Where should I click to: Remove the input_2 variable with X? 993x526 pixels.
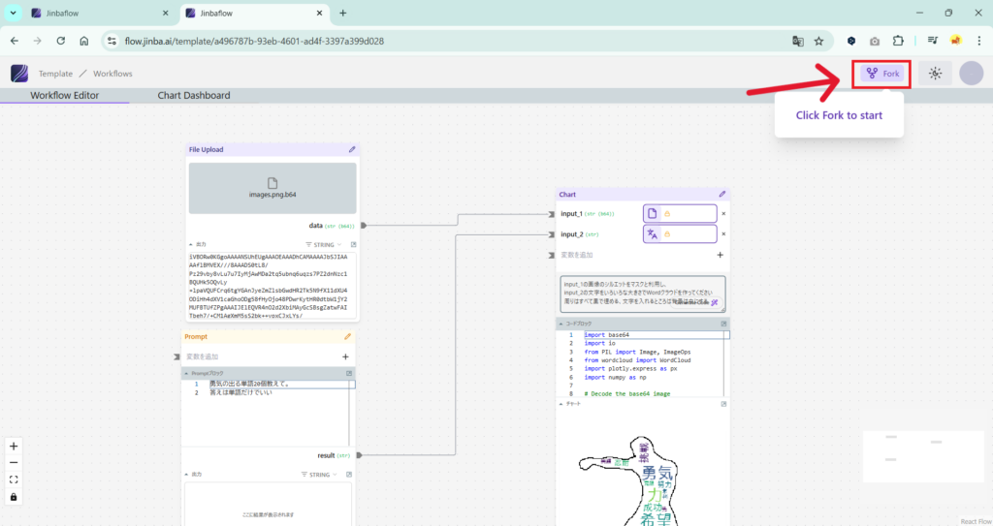pyautogui.click(x=723, y=234)
